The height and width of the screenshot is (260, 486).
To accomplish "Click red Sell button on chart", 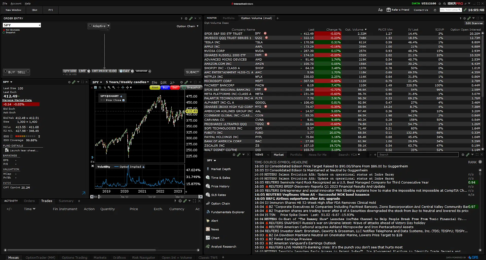I will pos(175,87).
